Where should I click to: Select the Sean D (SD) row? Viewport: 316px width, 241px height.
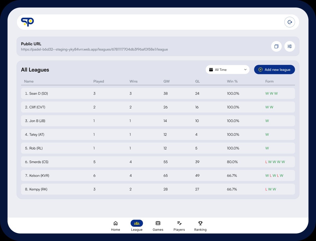click(x=158, y=93)
